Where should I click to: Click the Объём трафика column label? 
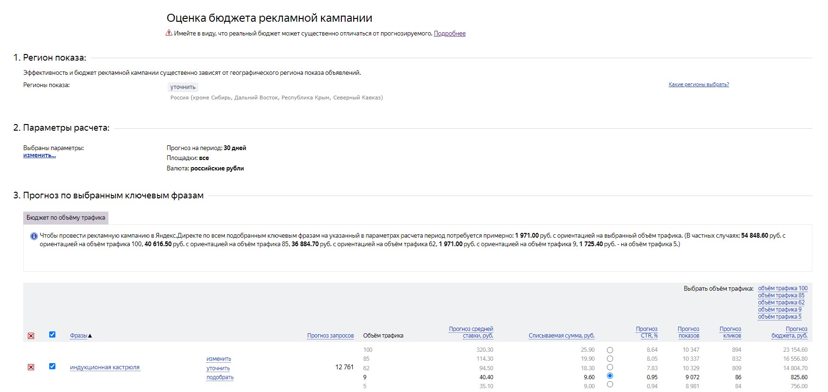tap(383, 336)
